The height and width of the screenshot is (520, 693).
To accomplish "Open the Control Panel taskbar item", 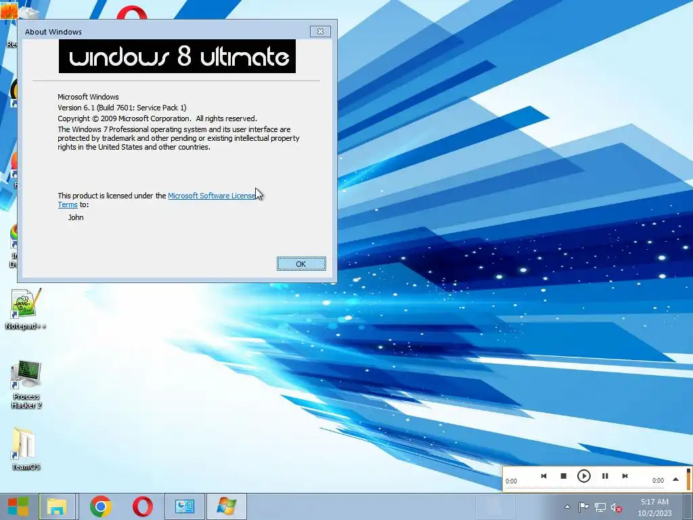I will click(184, 506).
